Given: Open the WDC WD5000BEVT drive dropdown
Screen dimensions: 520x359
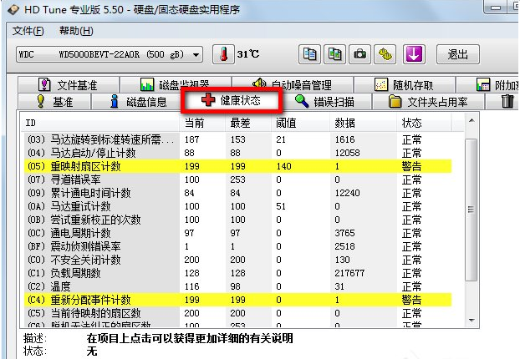Looking at the screenshot, I should pyautogui.click(x=110, y=54).
